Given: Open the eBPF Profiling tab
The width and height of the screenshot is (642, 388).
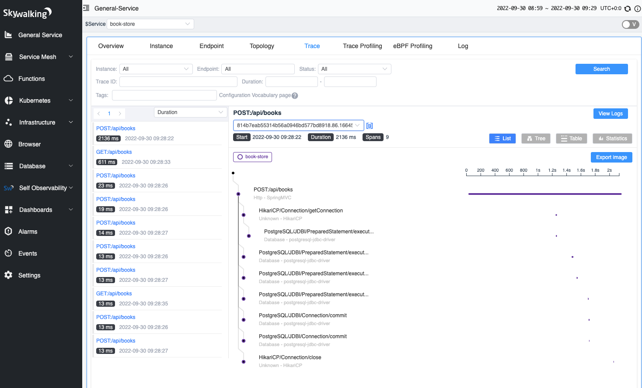Looking at the screenshot, I should [413, 46].
